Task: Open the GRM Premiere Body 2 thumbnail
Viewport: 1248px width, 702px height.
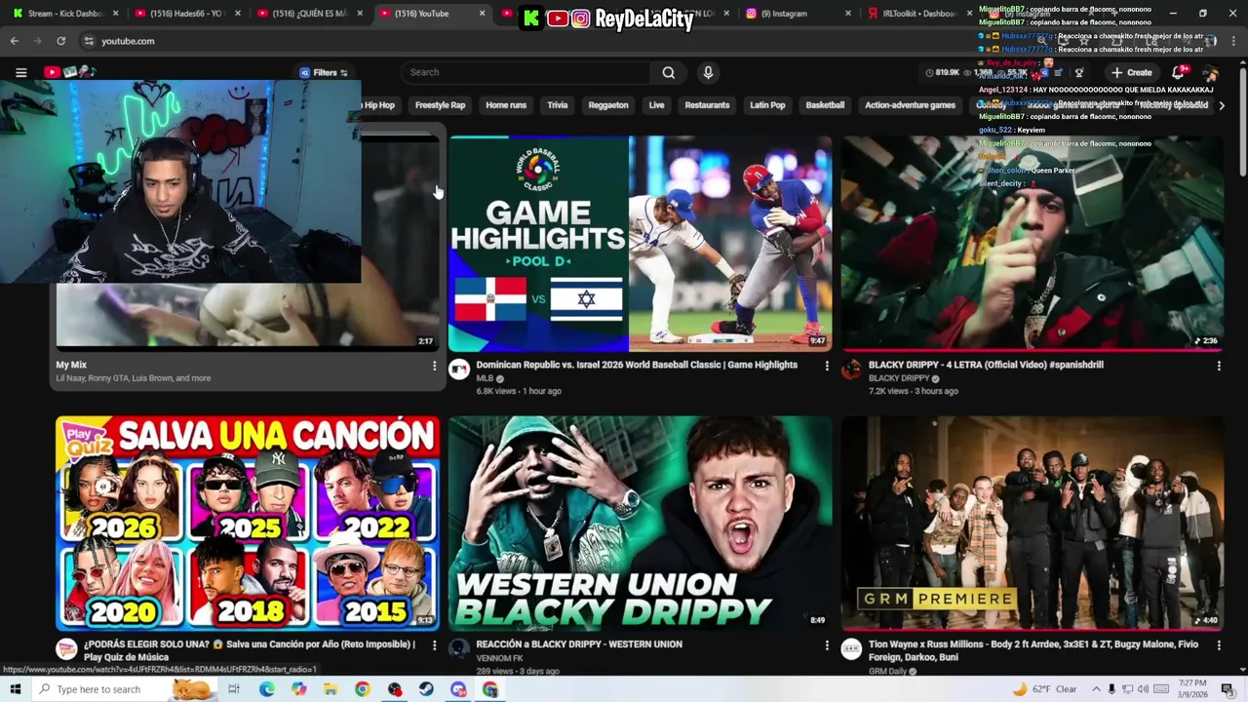Action: click(x=1033, y=523)
